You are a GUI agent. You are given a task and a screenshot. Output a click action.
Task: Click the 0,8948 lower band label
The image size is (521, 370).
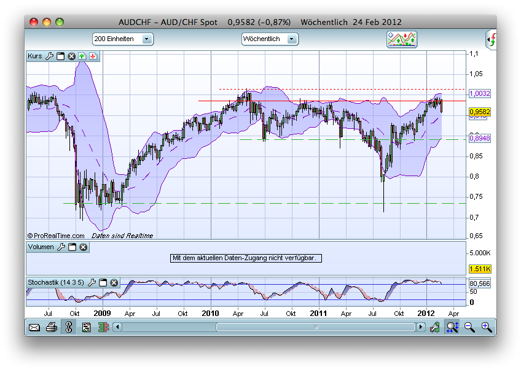(x=479, y=138)
